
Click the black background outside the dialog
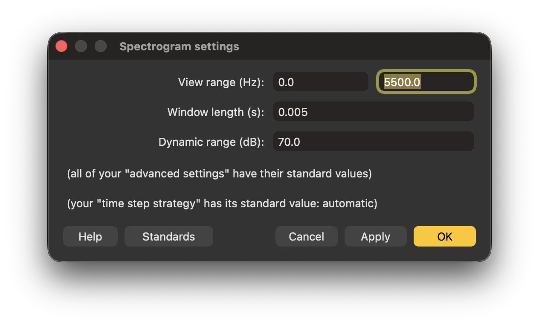269,294
